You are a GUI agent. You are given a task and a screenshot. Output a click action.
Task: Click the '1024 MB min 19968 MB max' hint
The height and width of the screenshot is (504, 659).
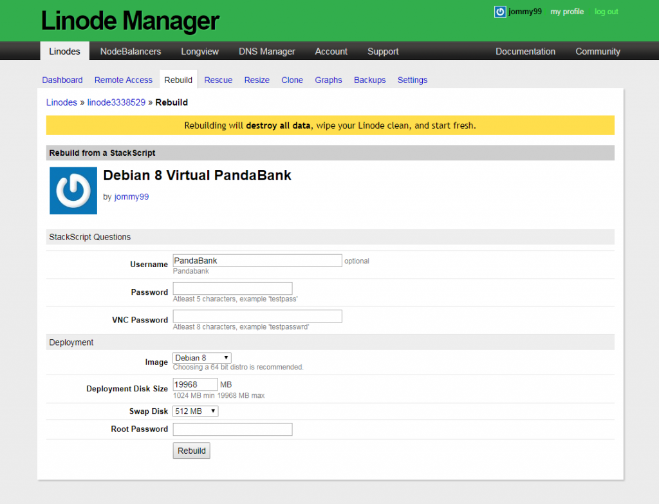[219, 396]
